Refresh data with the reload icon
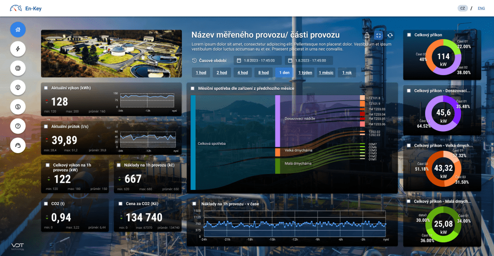 pos(390,36)
